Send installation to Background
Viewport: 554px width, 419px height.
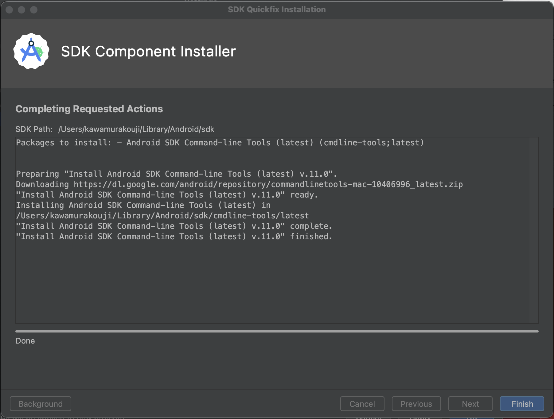pos(41,404)
